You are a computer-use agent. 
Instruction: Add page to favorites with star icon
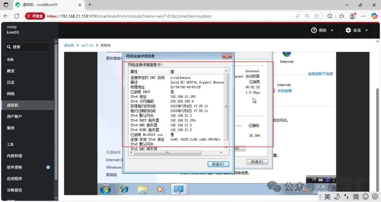[316, 16]
